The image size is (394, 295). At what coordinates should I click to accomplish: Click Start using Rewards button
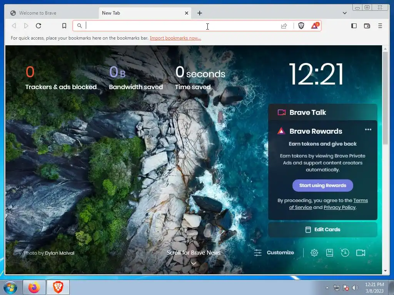tap(323, 186)
